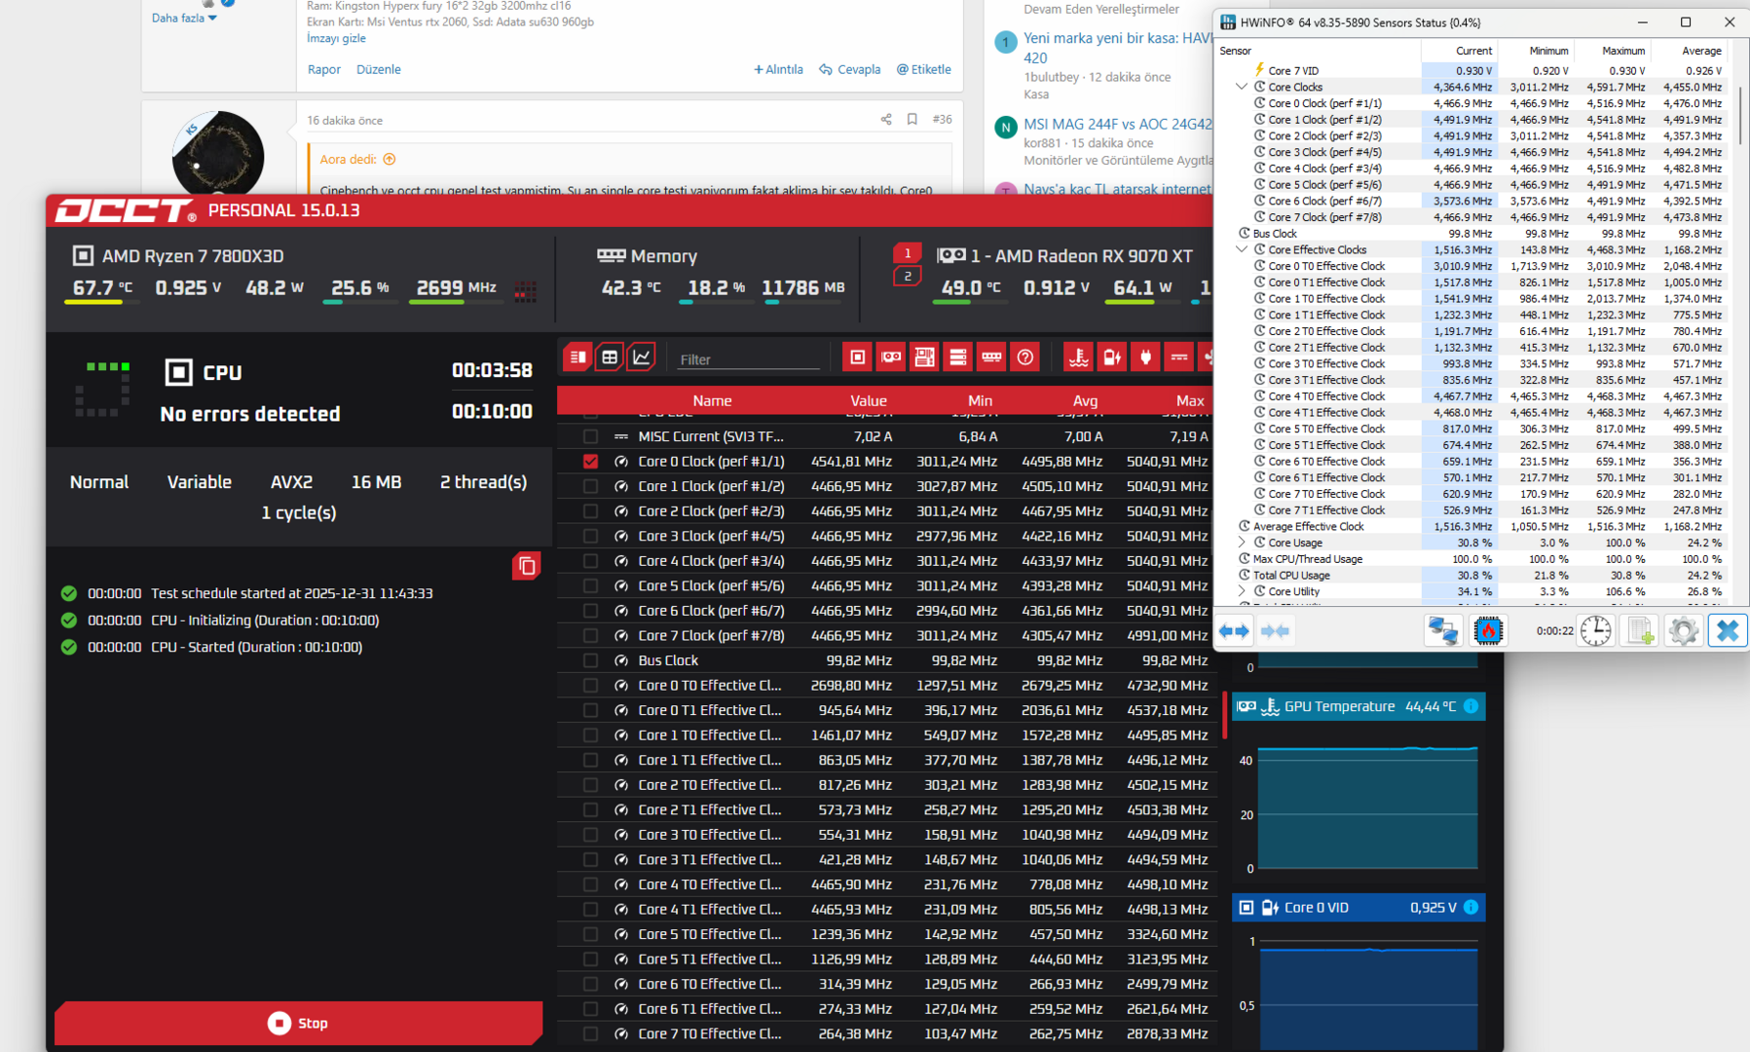Open HWiNFO sensor settings gear
1750x1052 pixels.
point(1683,631)
